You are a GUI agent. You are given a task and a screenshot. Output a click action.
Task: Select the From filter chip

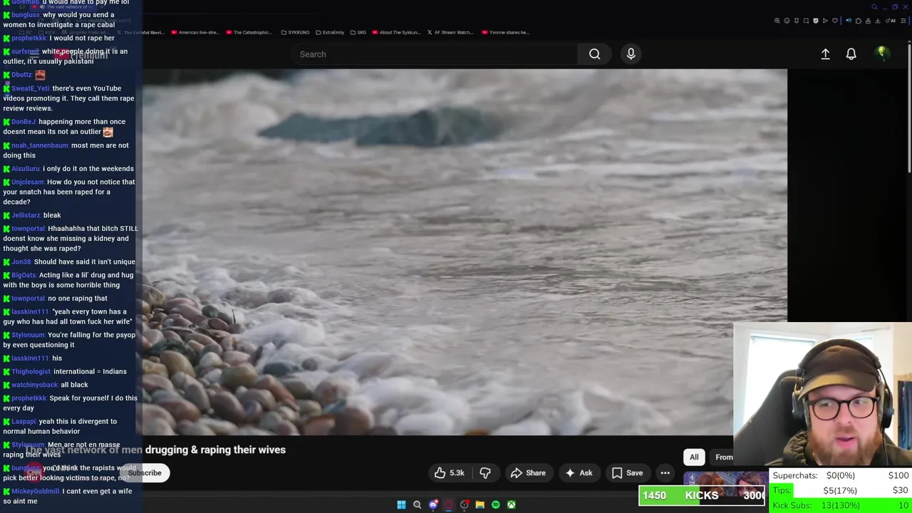[x=722, y=457]
